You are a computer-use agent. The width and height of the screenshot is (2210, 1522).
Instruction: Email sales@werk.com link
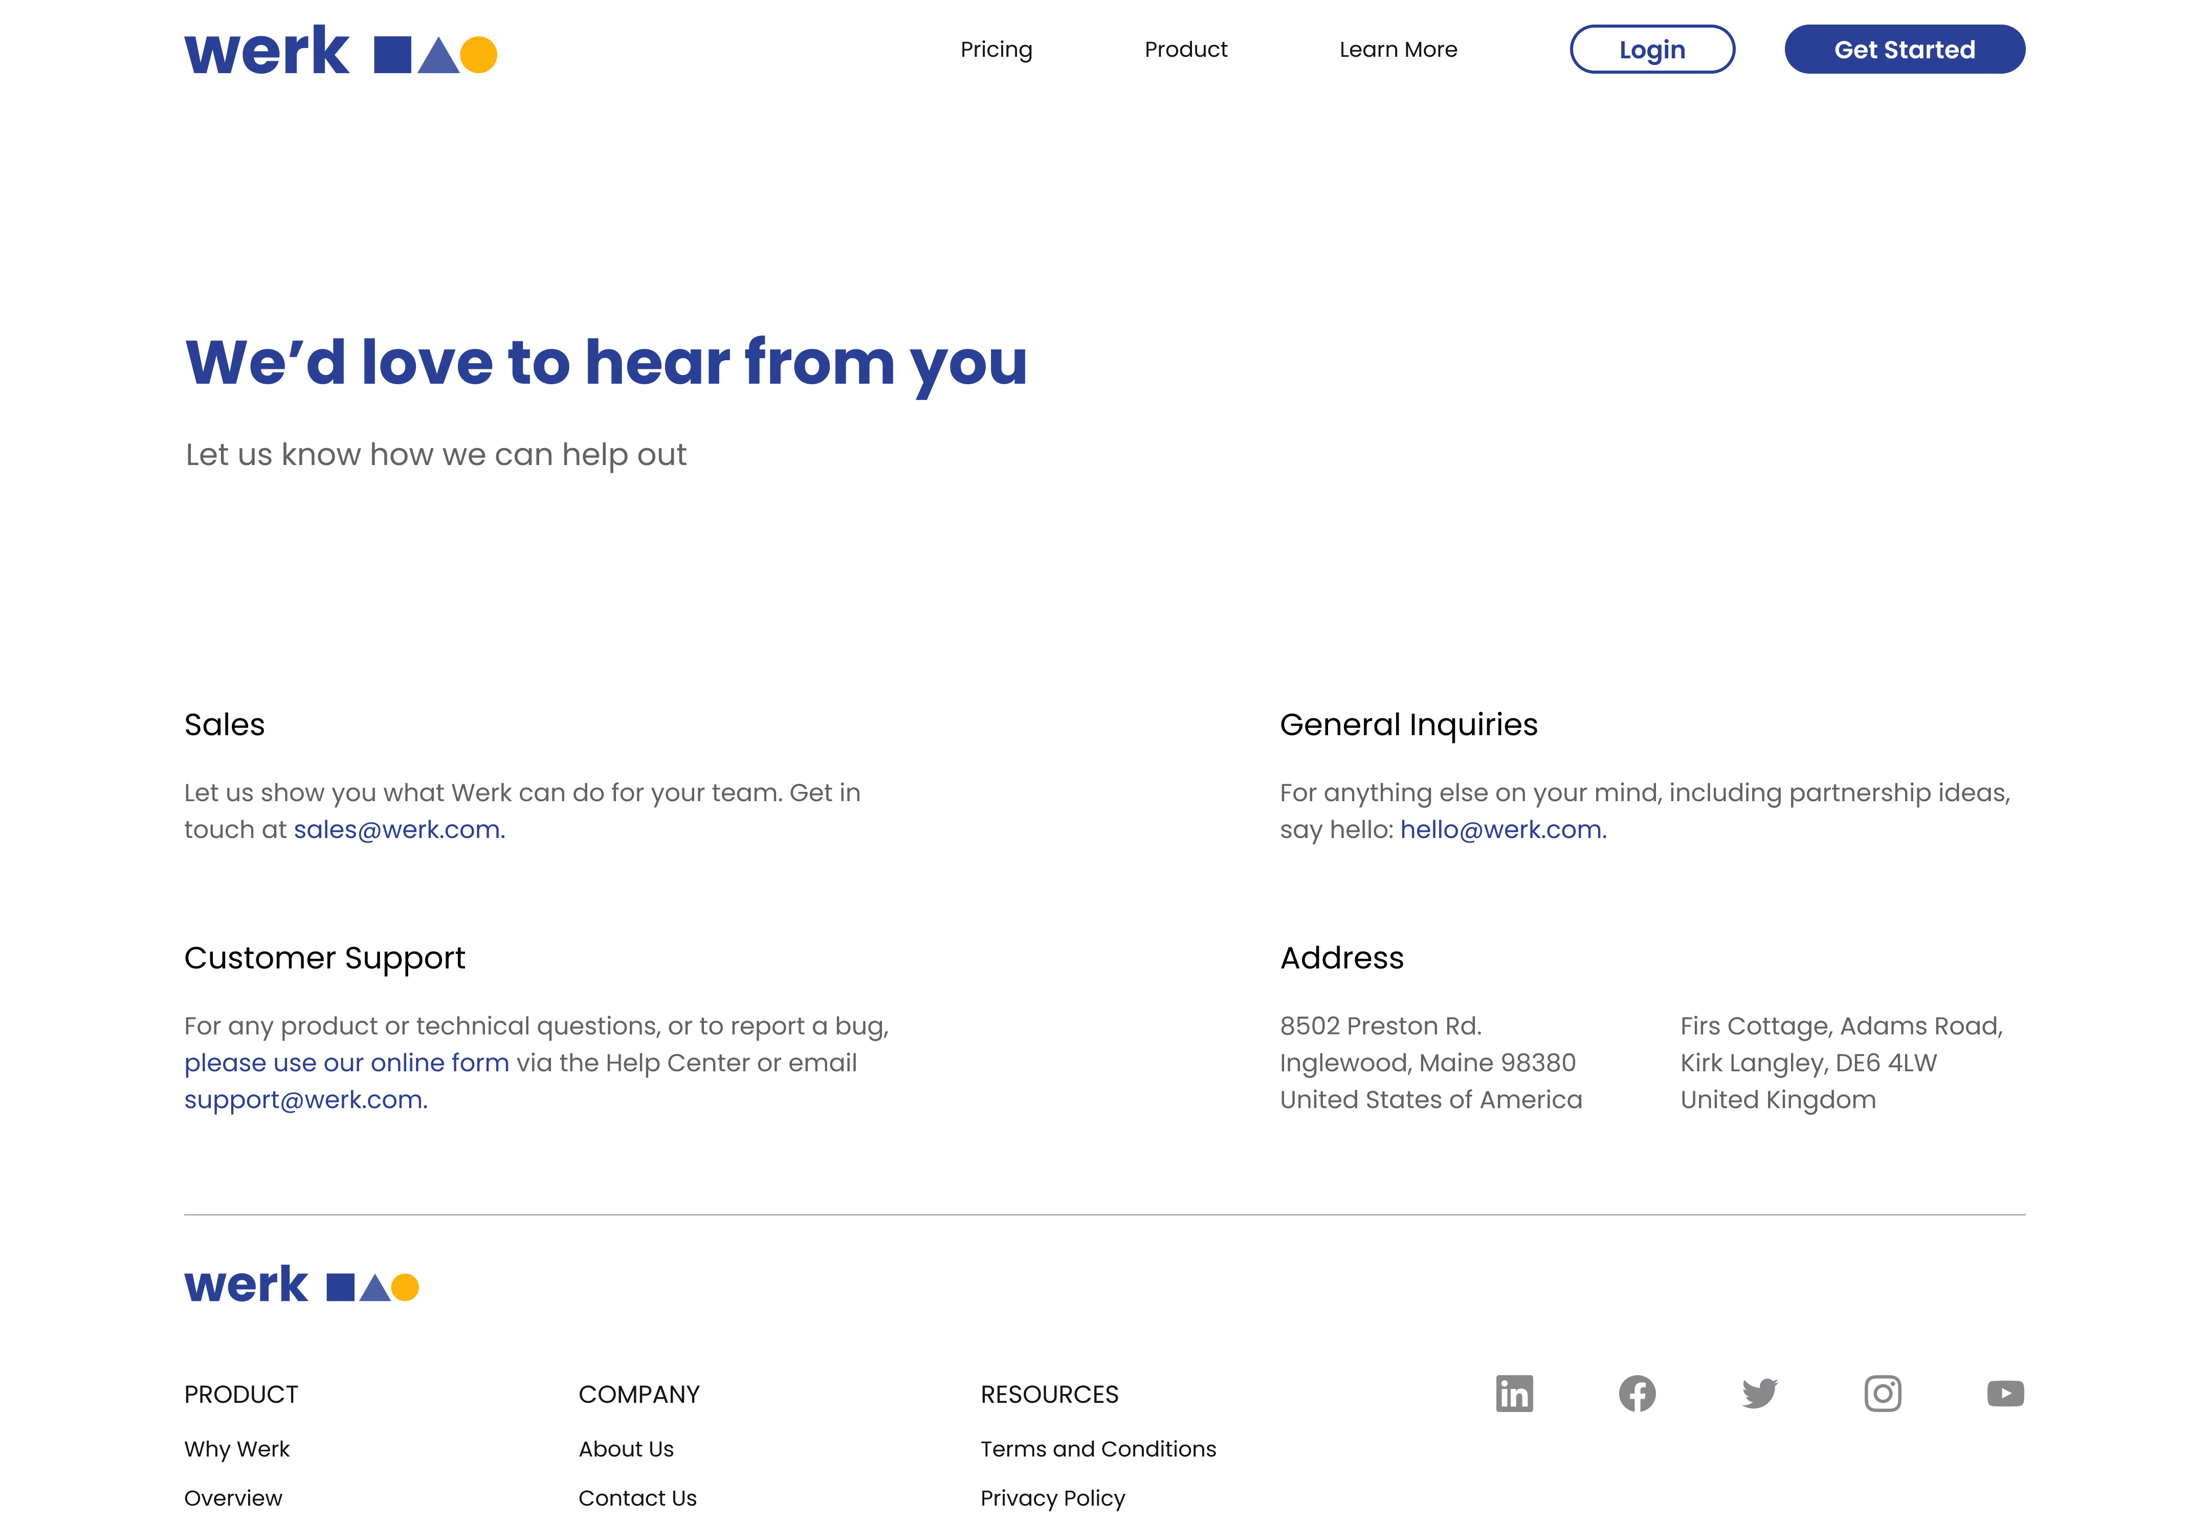pyautogui.click(x=399, y=830)
